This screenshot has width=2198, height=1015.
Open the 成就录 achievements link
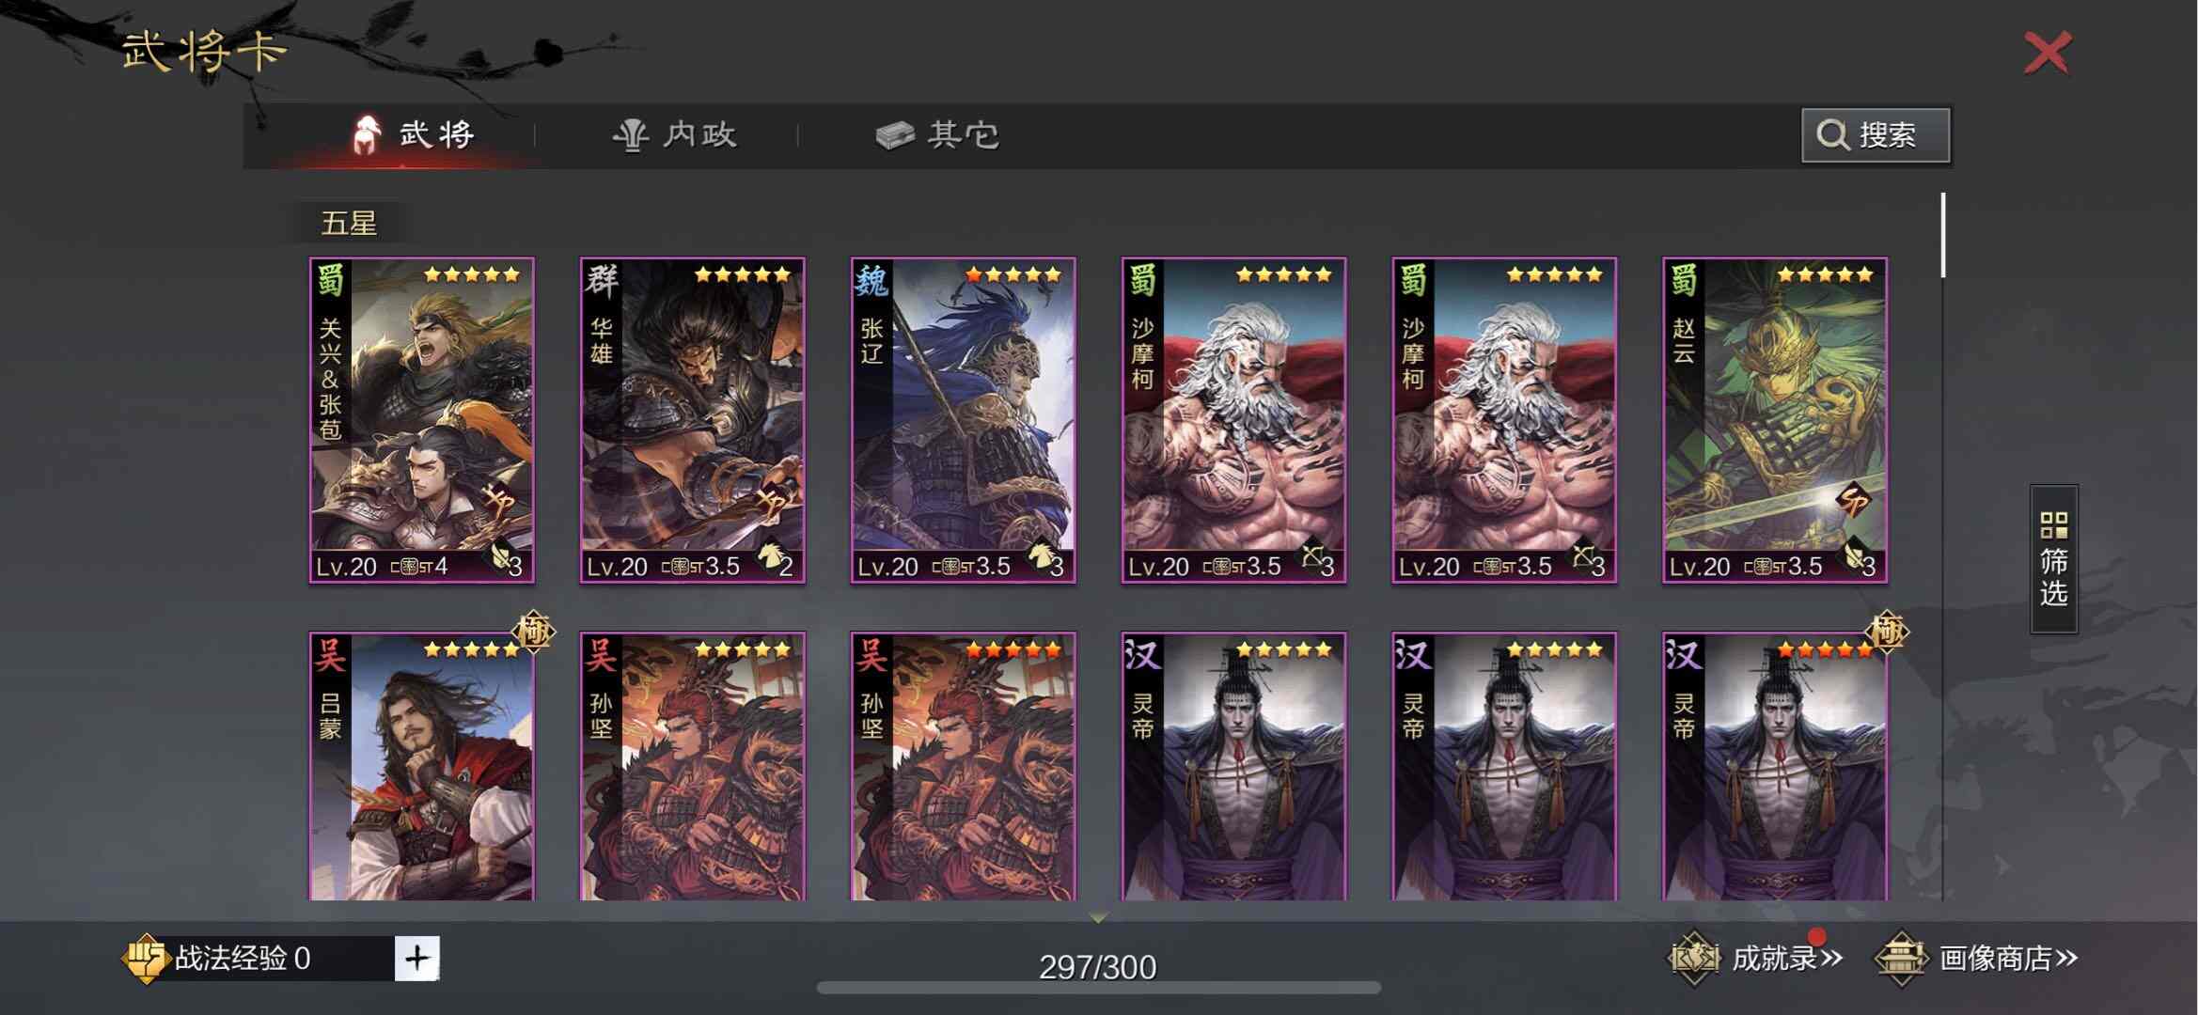coord(1787,959)
